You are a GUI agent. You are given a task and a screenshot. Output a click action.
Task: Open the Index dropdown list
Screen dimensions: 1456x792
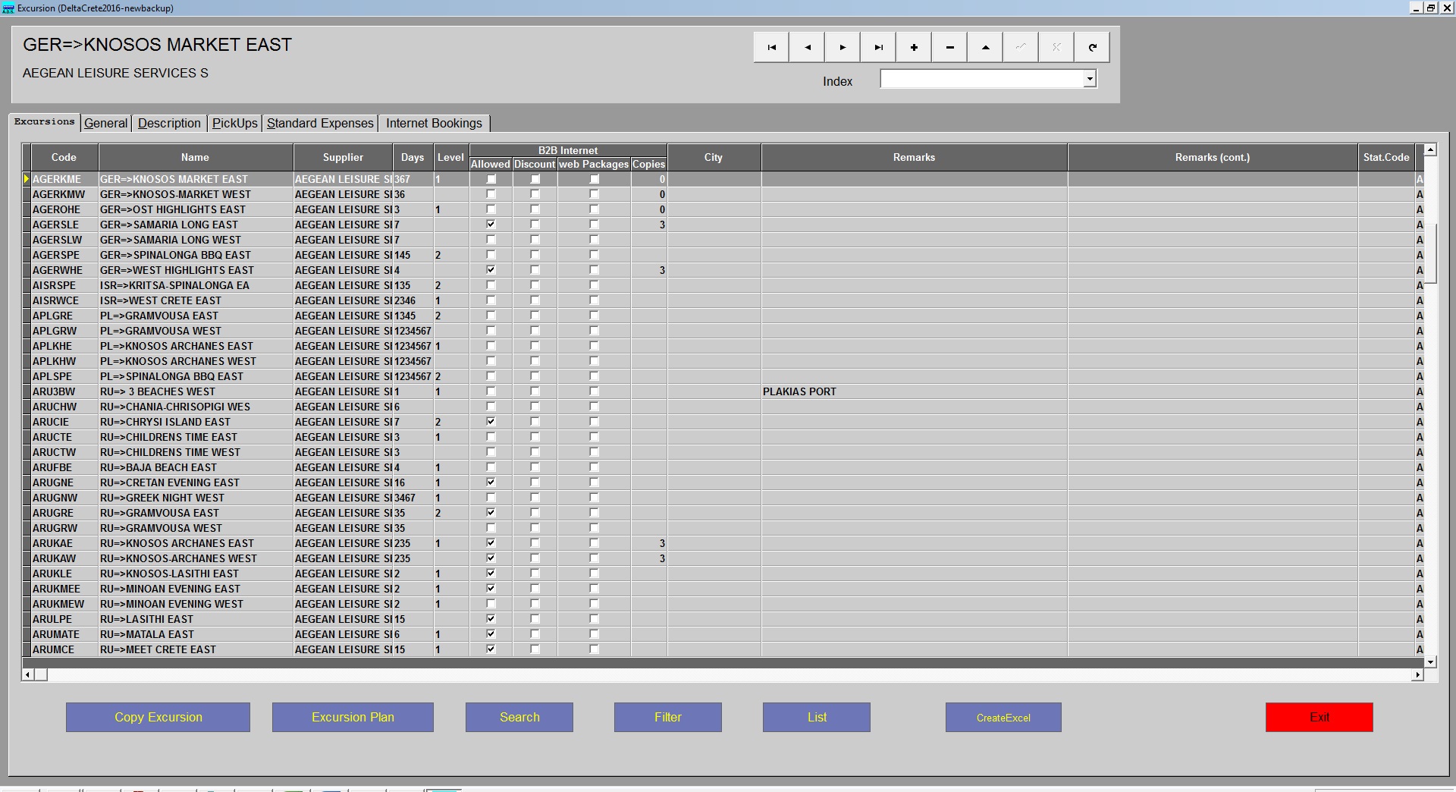point(1090,79)
